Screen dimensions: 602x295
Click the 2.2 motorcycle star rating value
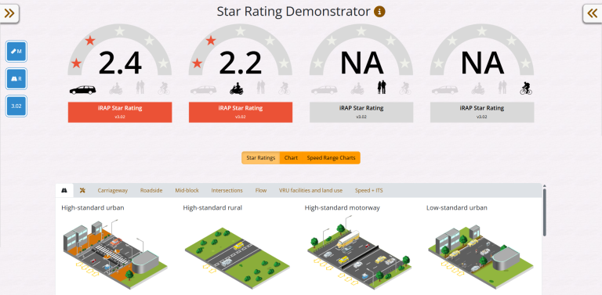click(241, 63)
